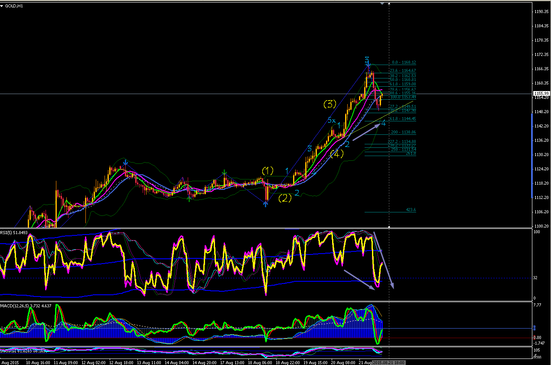Click the 14 Aug 20:00 time label
This screenshot has height=365, width=551.
point(205,362)
